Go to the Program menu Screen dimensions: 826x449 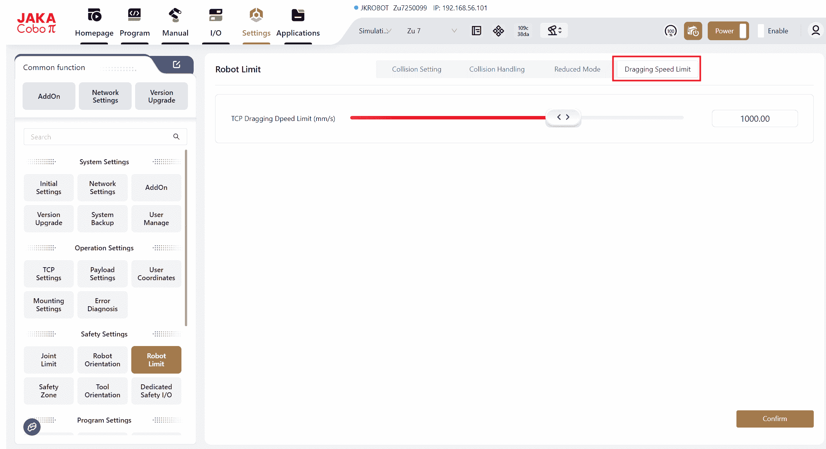click(x=134, y=23)
